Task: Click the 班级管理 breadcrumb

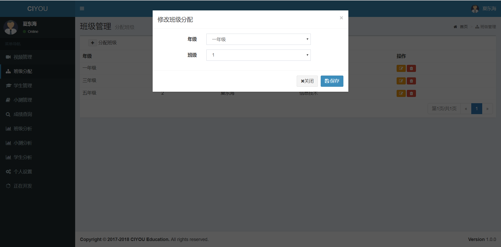Action: (x=486, y=27)
